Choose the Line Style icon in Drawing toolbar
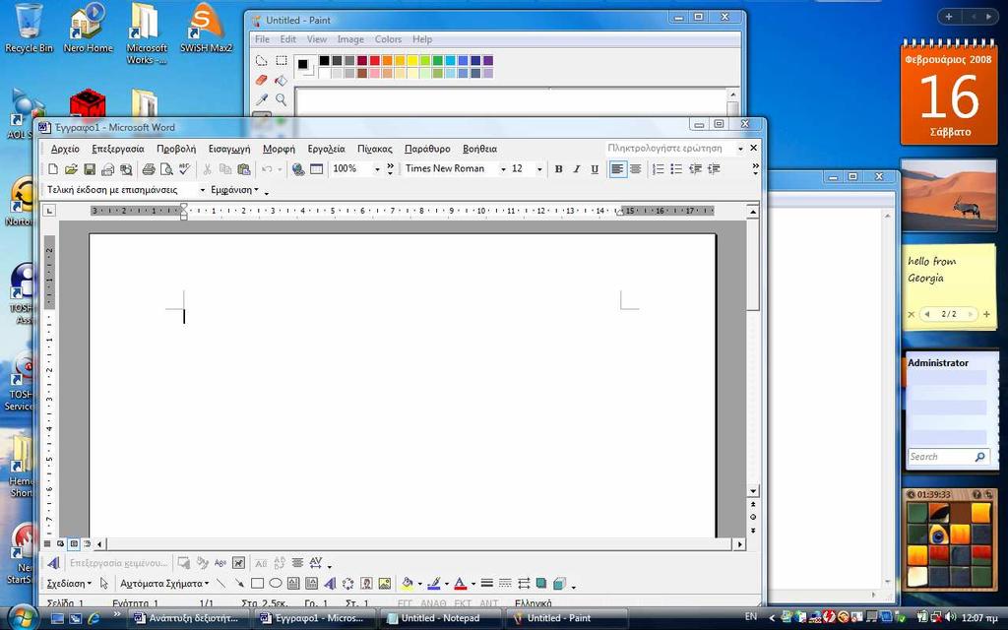Viewport: 1008px width, 630px height. (x=487, y=583)
